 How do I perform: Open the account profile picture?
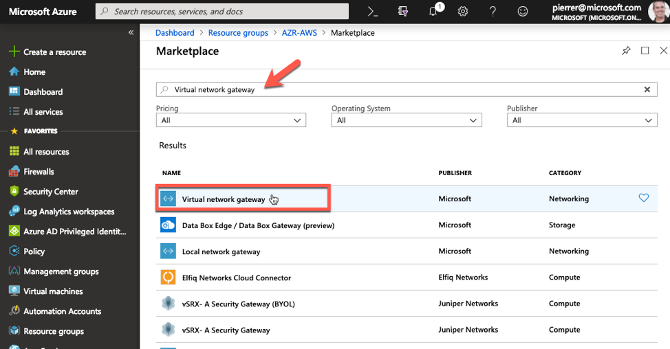[658, 12]
